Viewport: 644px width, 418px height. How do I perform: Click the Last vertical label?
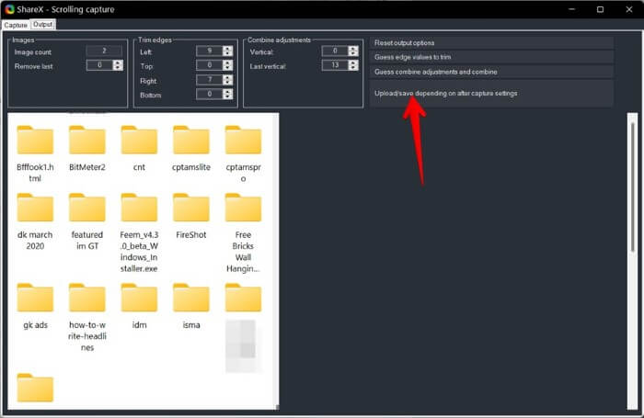[268, 66]
